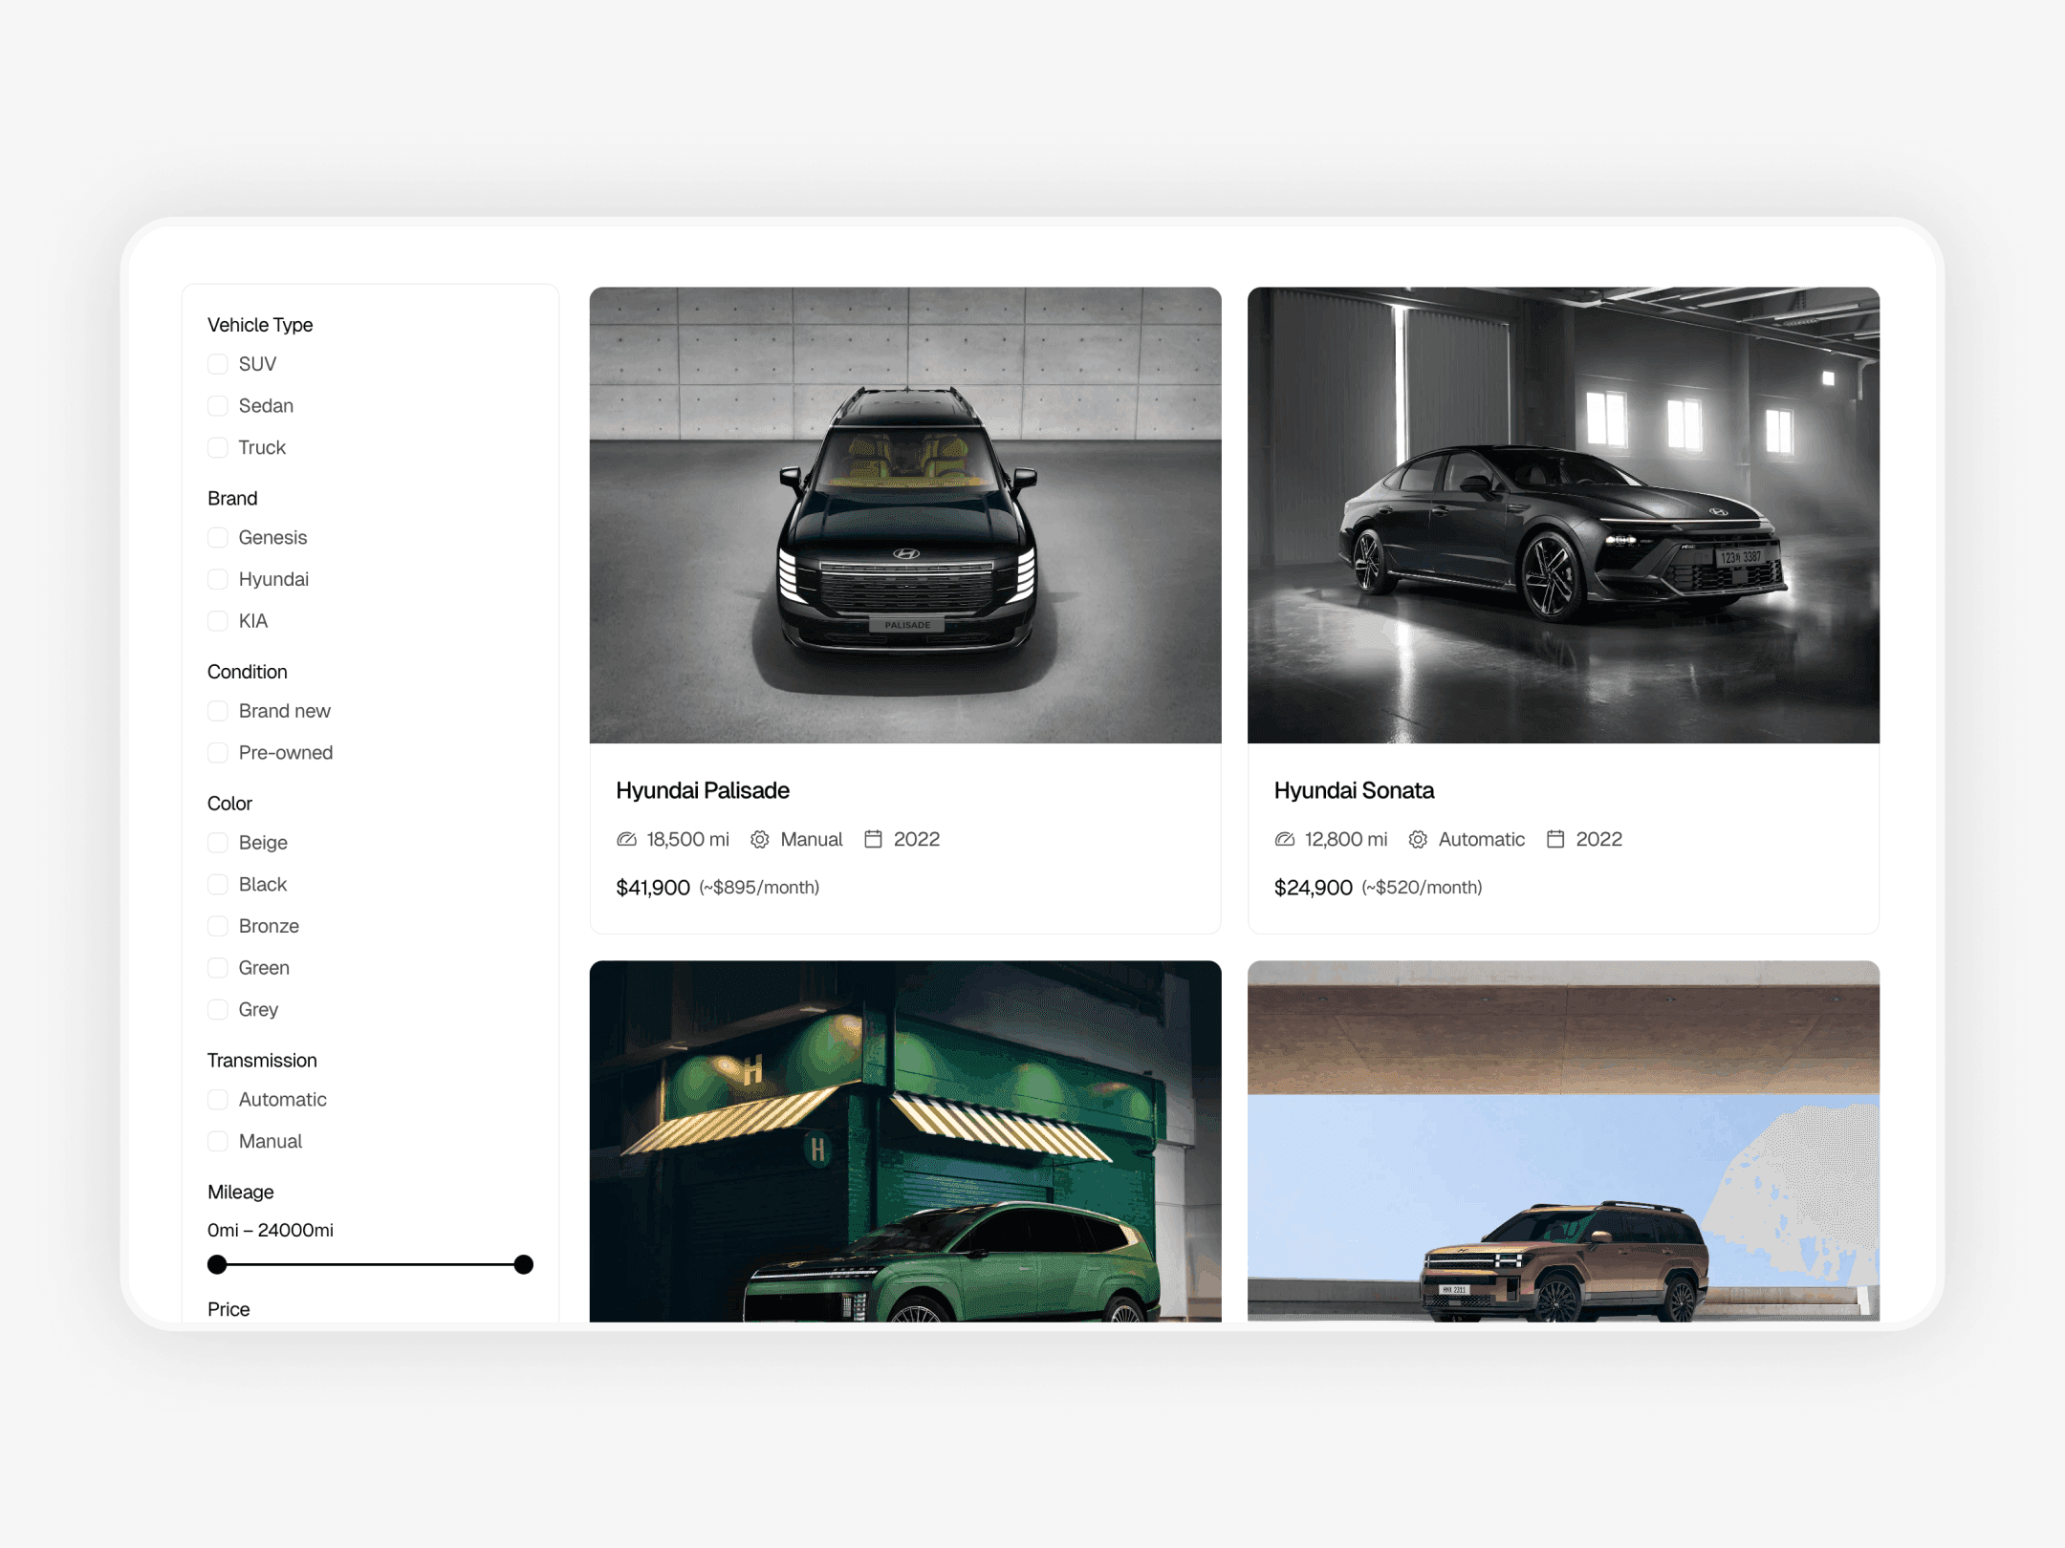Enable the Automatic transmission filter

click(218, 1099)
